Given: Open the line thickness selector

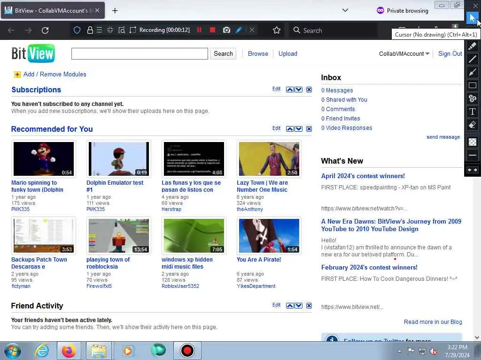Looking at the screenshot, I should point(473,155).
